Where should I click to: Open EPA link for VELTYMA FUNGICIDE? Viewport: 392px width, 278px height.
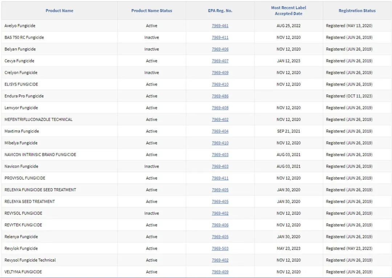[220, 272]
